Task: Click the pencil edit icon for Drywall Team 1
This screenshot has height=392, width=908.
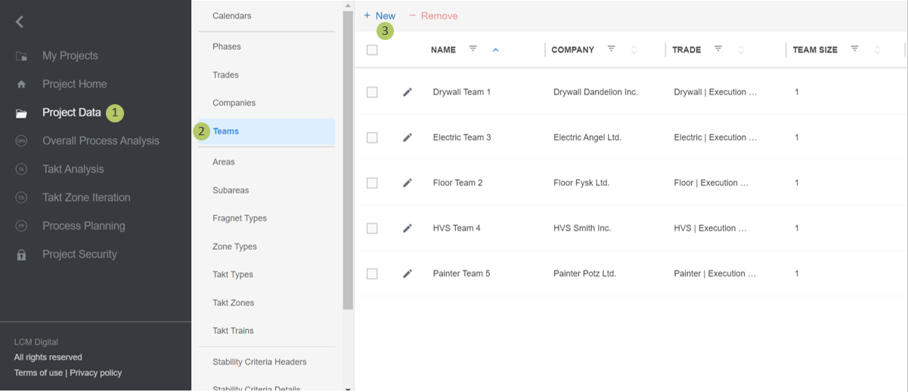Action: (408, 92)
